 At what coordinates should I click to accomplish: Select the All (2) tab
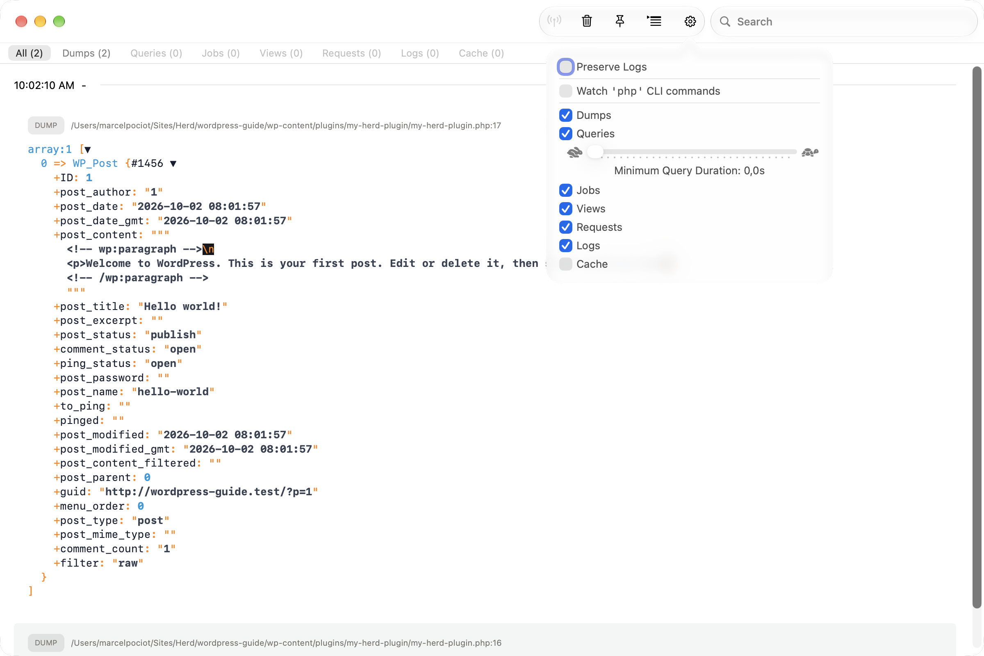29,53
